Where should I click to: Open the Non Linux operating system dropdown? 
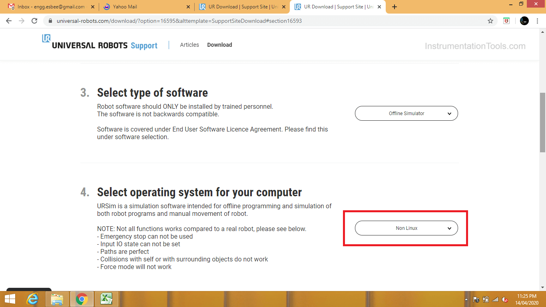pyautogui.click(x=407, y=228)
